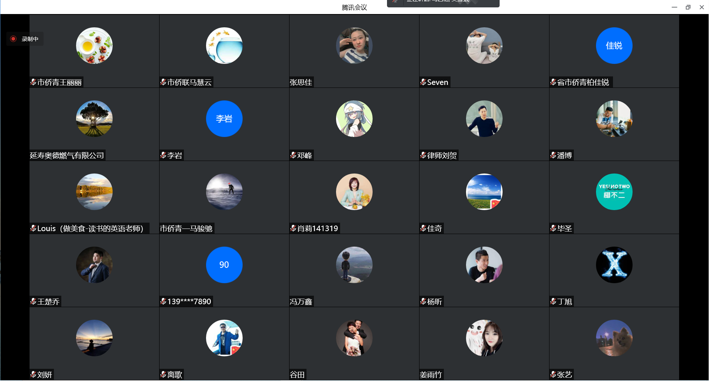The width and height of the screenshot is (709, 381).
Task: Click muted mic icon next to Seven
Action: click(423, 82)
